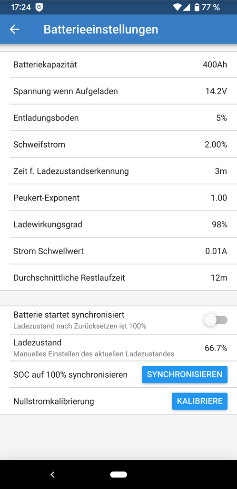Viewport: 237px width, 489px height.
Task: Tap the SYNCHRONISIEREN button
Action: pyautogui.click(x=185, y=374)
